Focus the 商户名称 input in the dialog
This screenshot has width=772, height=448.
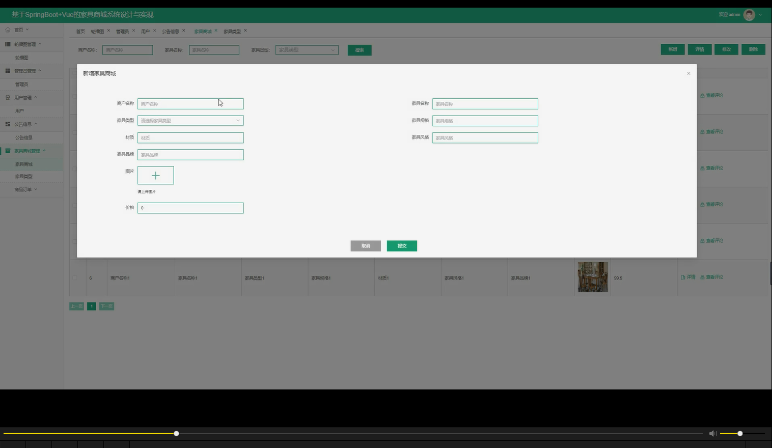[190, 104]
